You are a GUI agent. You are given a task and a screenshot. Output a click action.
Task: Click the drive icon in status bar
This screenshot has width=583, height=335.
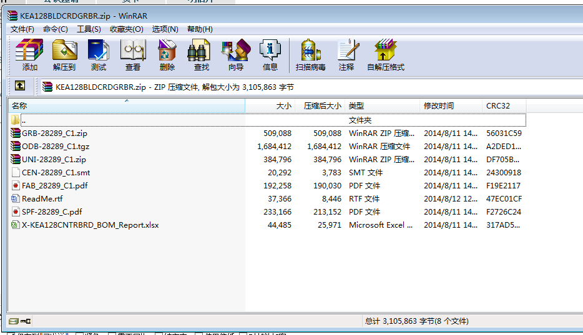point(14,321)
